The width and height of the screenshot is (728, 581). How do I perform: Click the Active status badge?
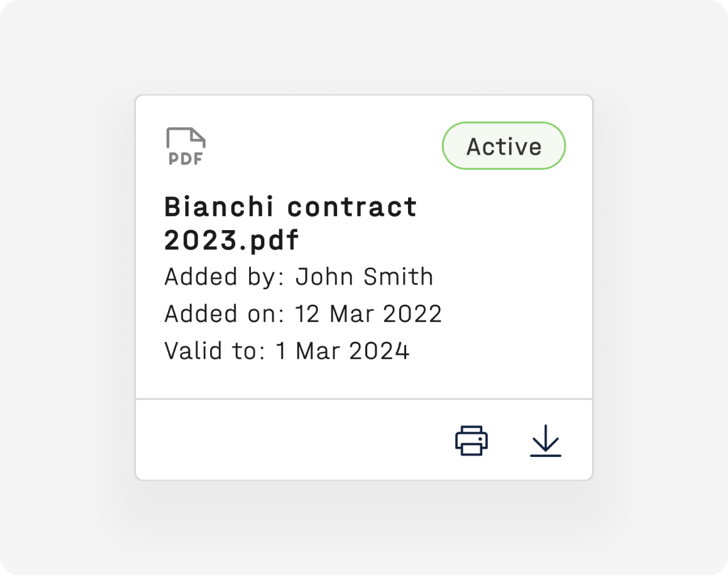504,146
